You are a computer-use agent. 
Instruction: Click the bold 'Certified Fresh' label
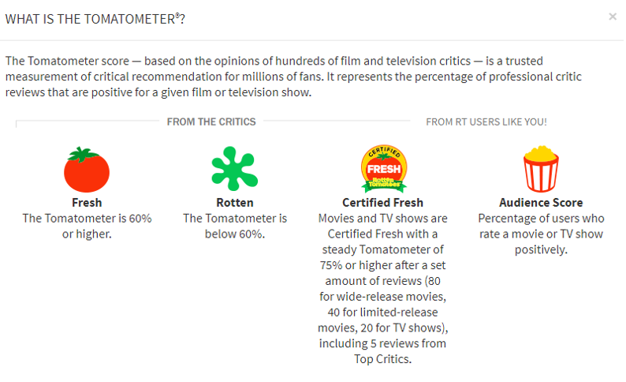(383, 203)
